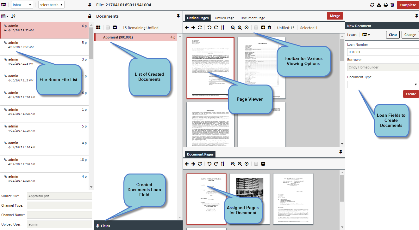
Task: Zoom in on the unfiled pages viewer
Action: click(x=240, y=28)
